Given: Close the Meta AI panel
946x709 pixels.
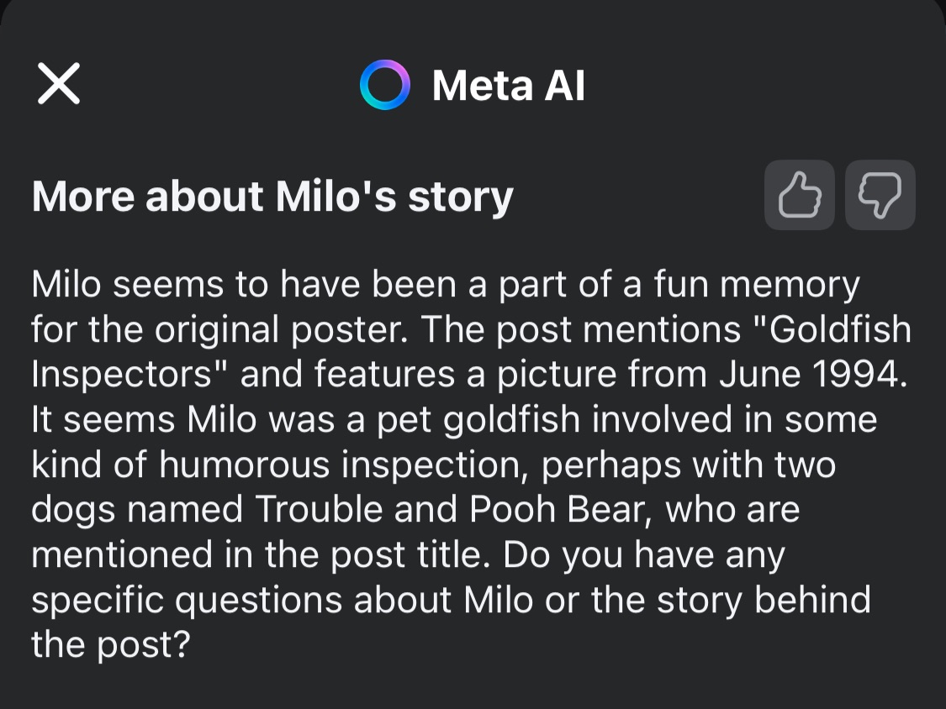Looking at the screenshot, I should click(x=59, y=84).
